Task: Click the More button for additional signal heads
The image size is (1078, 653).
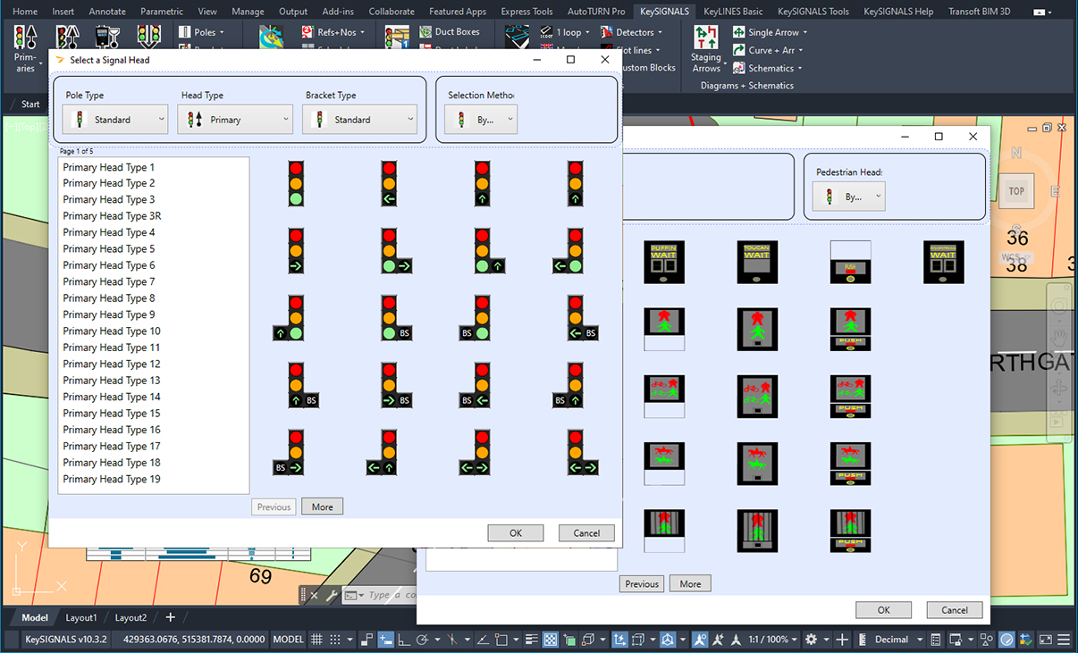Action: click(x=322, y=506)
